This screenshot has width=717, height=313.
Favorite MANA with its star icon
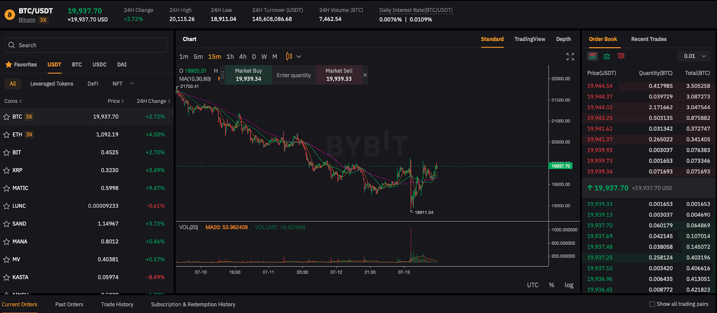(x=6, y=242)
